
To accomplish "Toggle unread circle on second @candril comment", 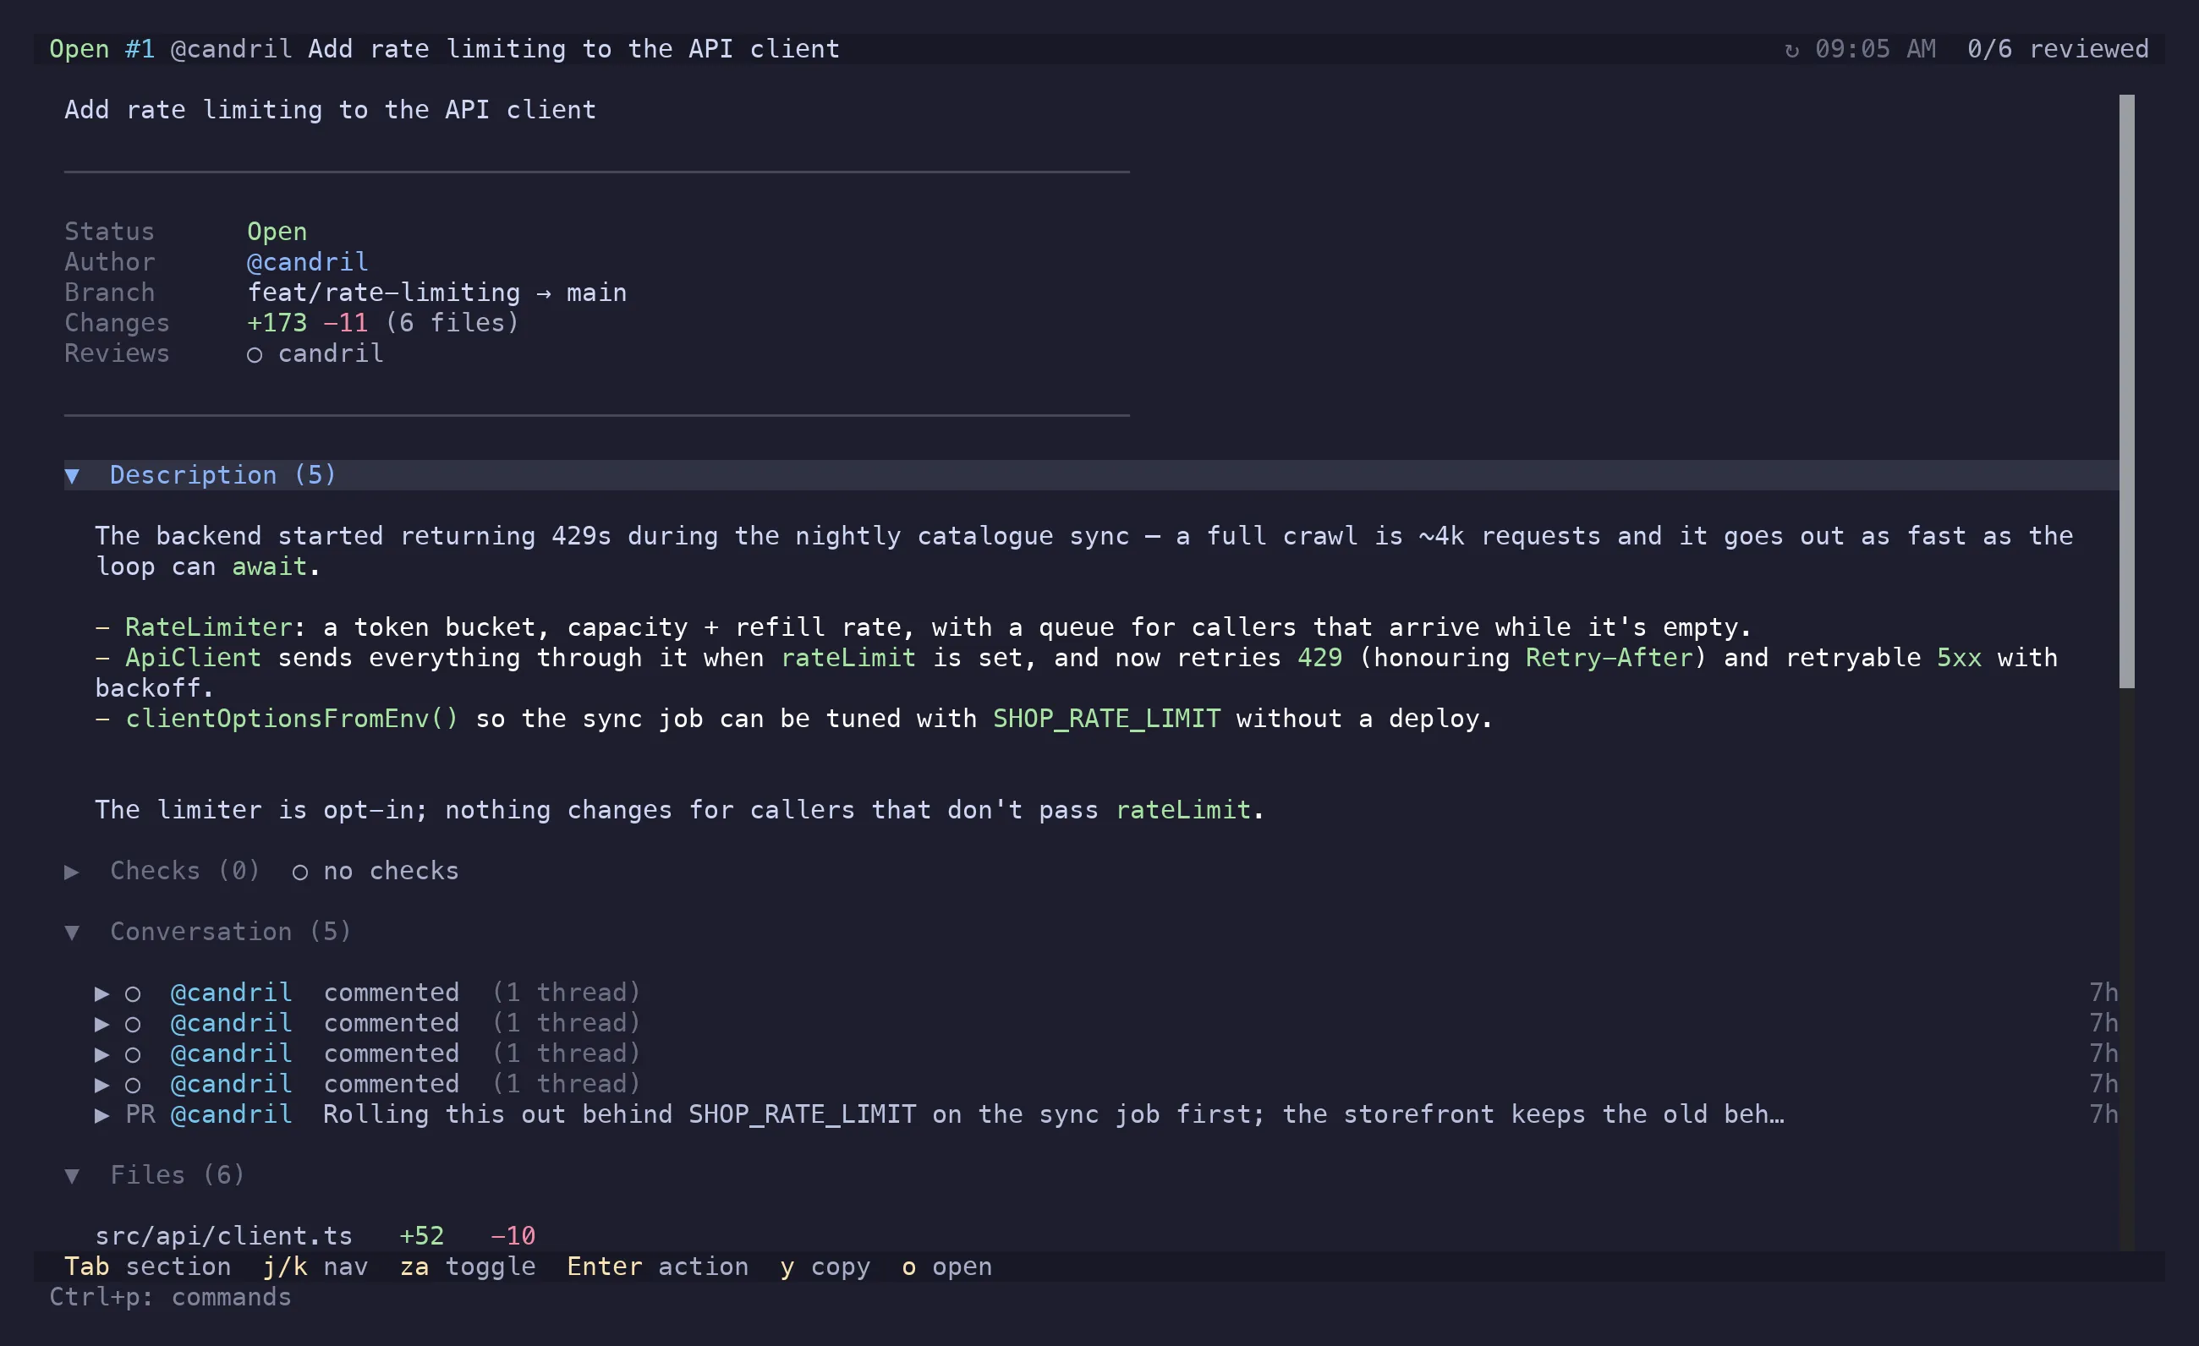I will tap(133, 1024).
